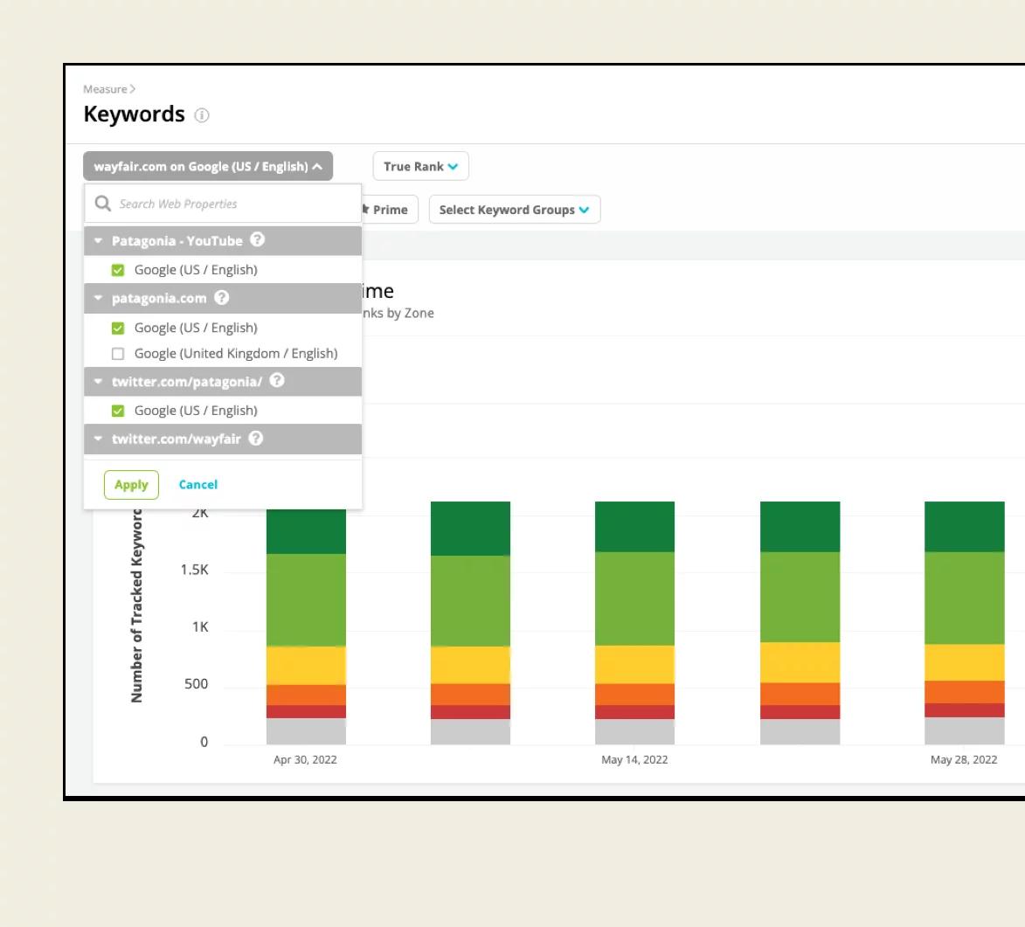The width and height of the screenshot is (1025, 927).
Task: Open help icon for twitter.com/wayfair
Action: [256, 438]
